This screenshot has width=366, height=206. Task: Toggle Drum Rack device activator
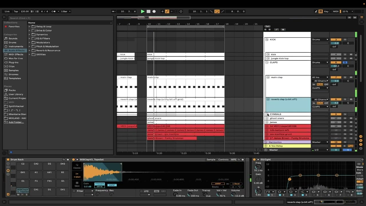pyautogui.click(x=8, y=160)
